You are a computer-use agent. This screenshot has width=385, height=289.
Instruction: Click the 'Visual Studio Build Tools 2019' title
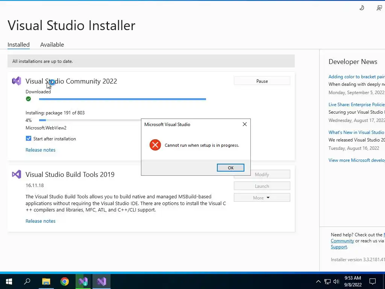(x=70, y=175)
